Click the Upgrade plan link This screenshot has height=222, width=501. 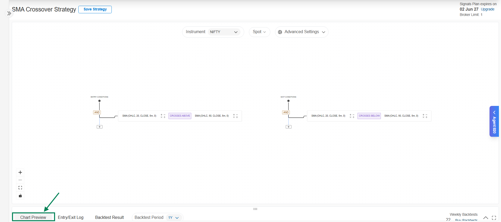[487, 9]
